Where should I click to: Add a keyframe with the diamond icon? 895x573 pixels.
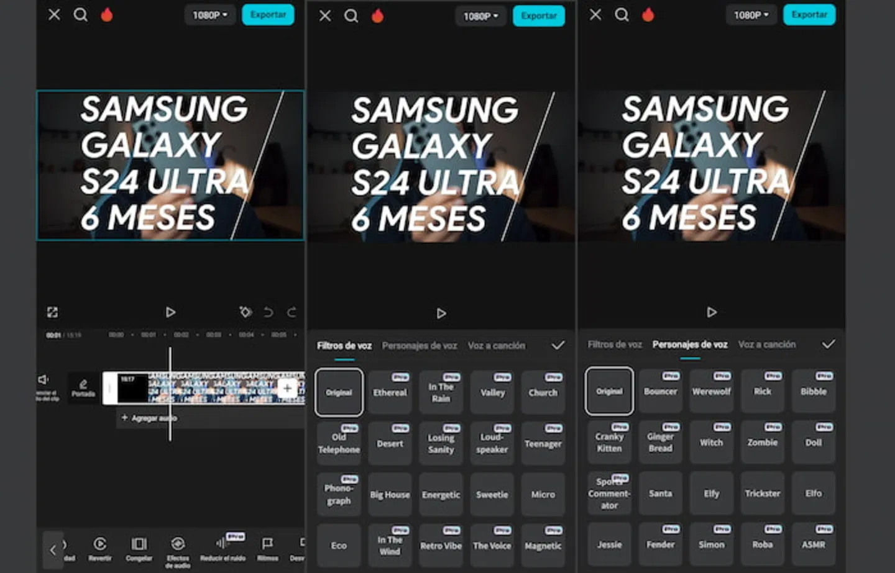click(246, 312)
